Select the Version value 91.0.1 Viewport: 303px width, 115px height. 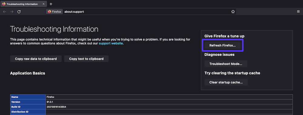click(x=50, y=102)
